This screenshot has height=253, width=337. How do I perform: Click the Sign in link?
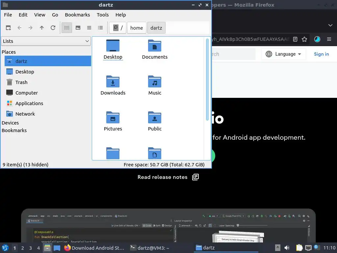[x=321, y=54]
